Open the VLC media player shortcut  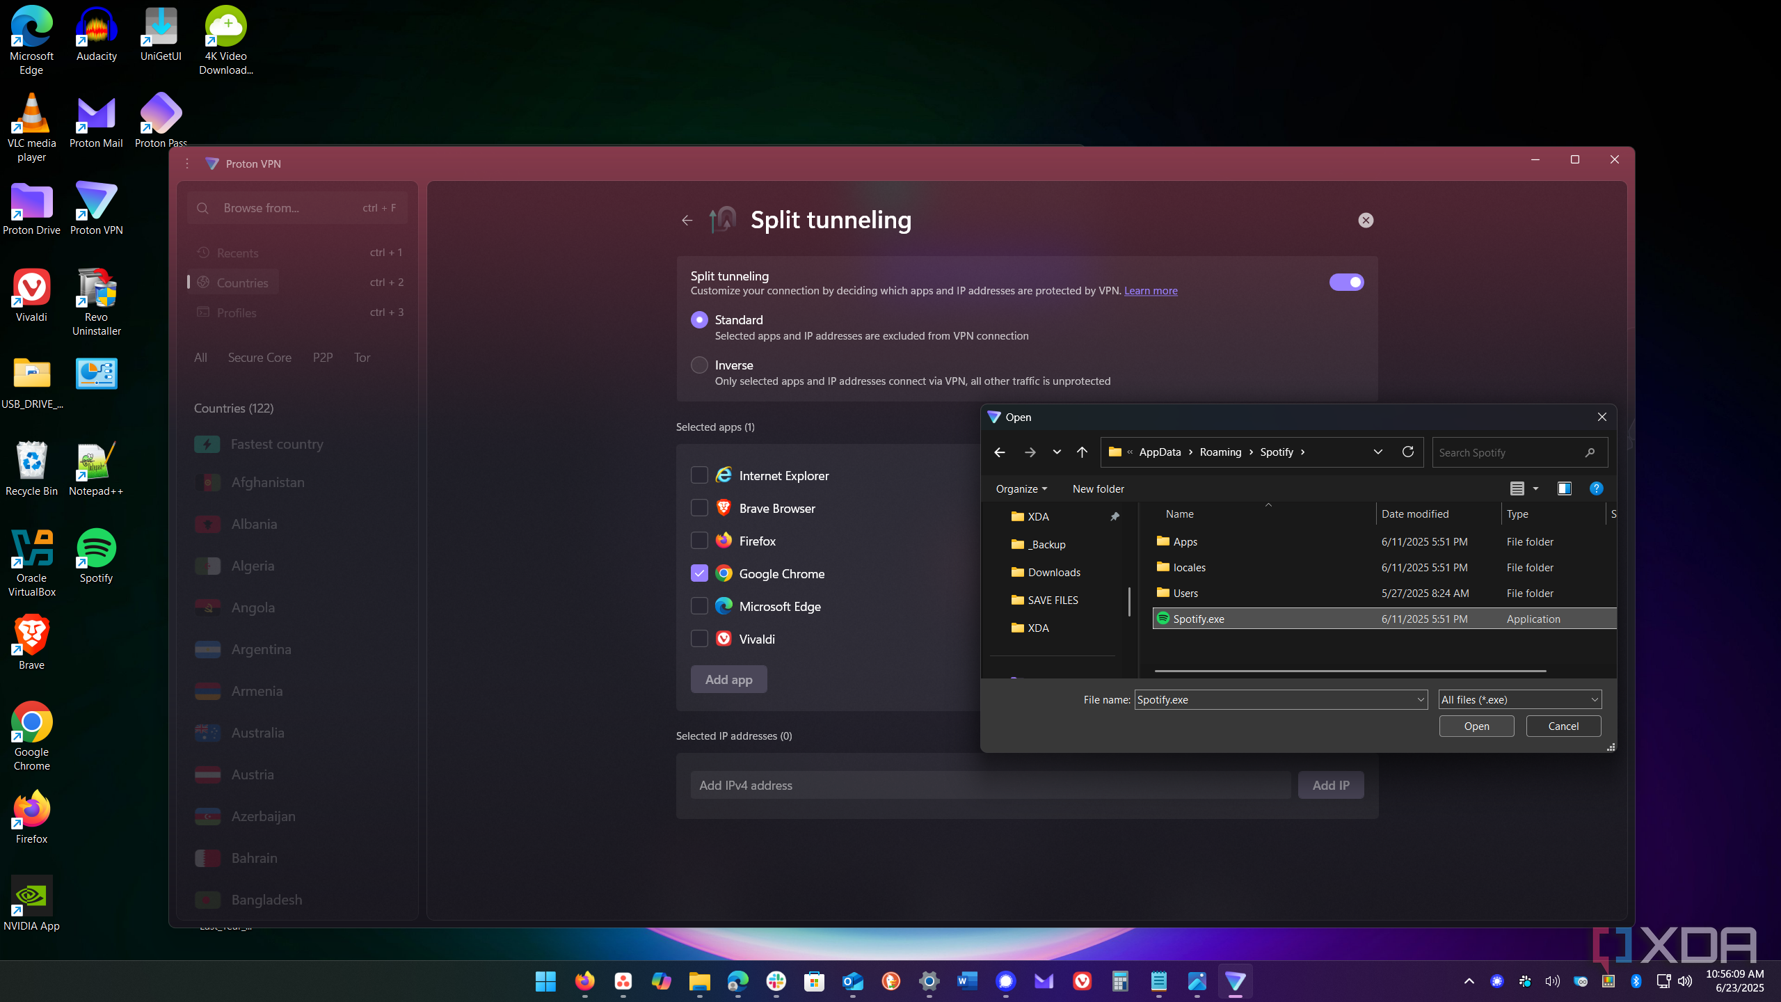31,127
